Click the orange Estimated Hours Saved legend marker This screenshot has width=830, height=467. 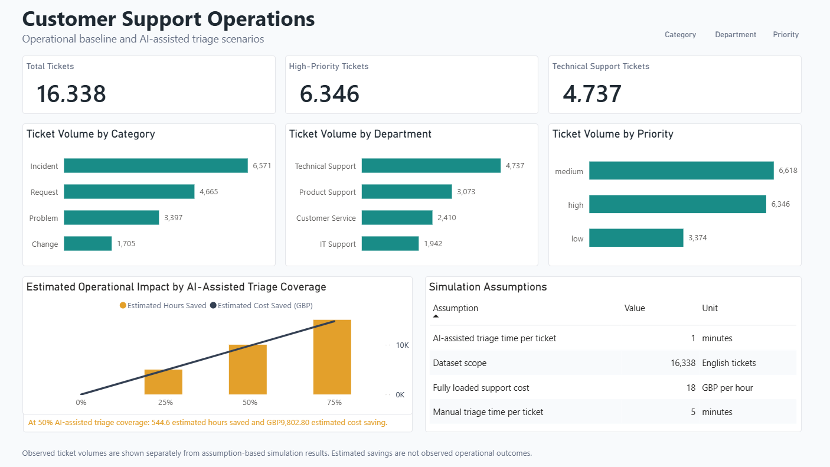point(123,306)
